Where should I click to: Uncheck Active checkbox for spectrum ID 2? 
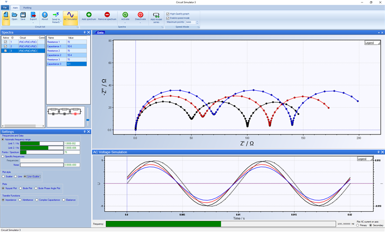(5, 46)
